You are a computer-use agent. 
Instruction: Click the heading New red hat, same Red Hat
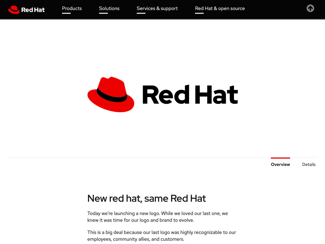pos(147,198)
